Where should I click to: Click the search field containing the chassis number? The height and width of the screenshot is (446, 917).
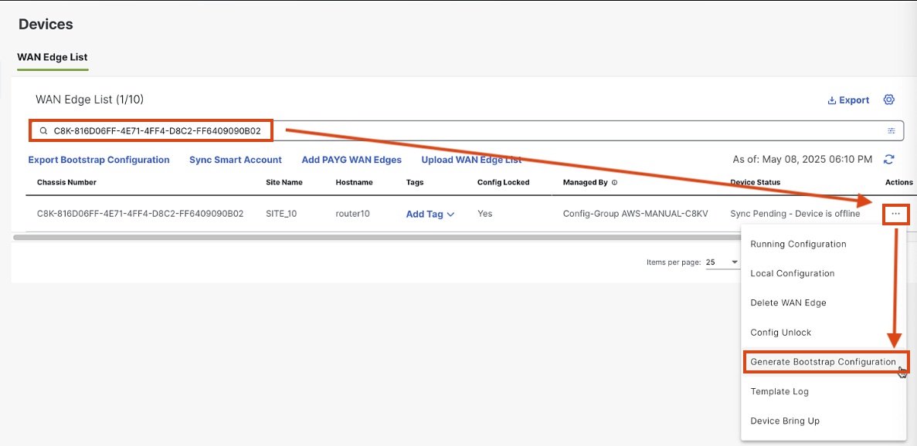point(466,130)
